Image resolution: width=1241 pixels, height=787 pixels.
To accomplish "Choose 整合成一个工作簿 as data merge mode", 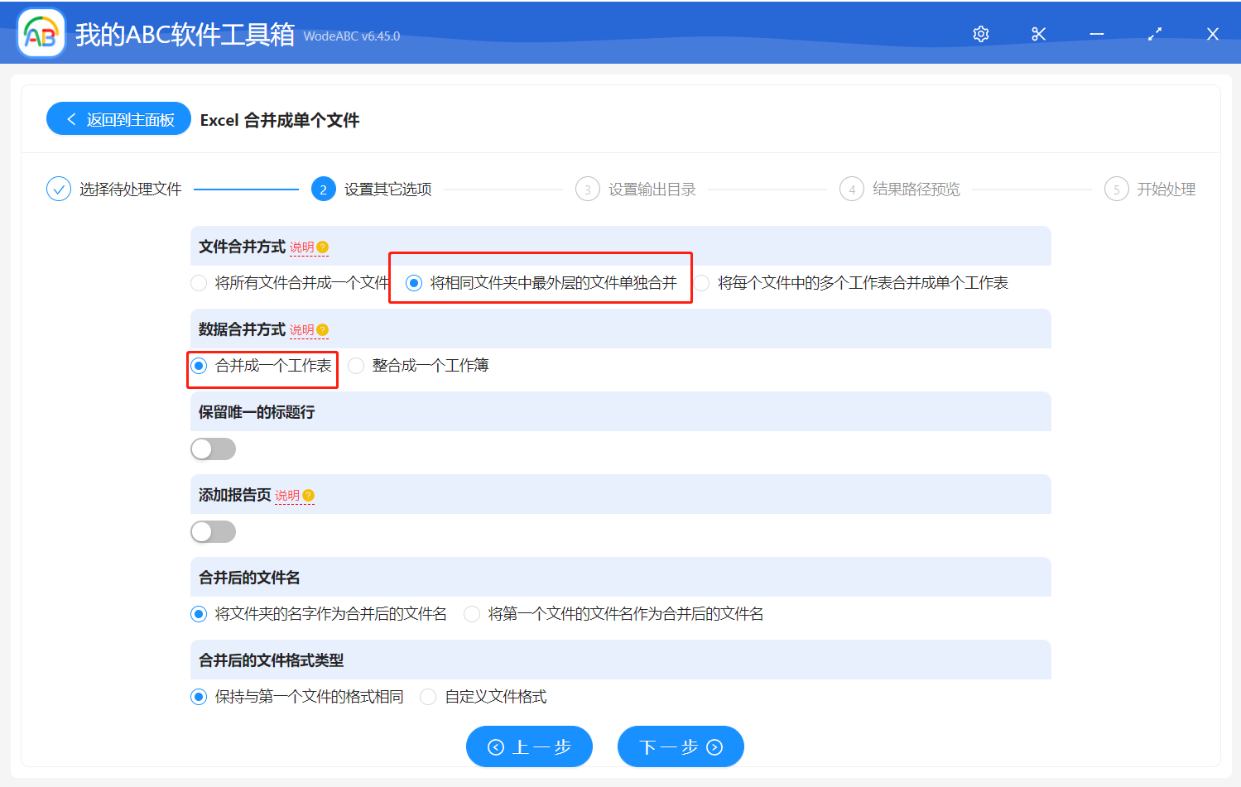I will 356,365.
